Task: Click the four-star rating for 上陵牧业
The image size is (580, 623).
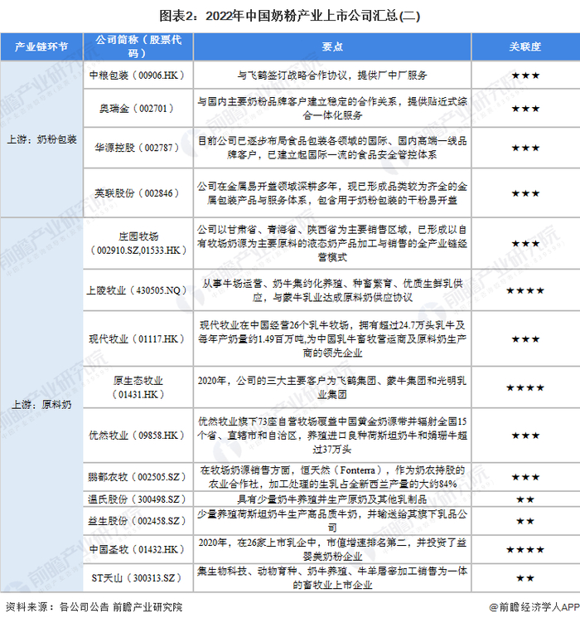Action: [525, 290]
